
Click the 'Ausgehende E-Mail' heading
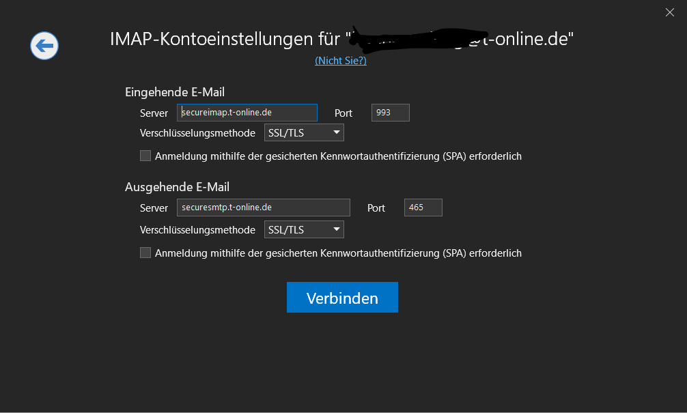pos(177,187)
